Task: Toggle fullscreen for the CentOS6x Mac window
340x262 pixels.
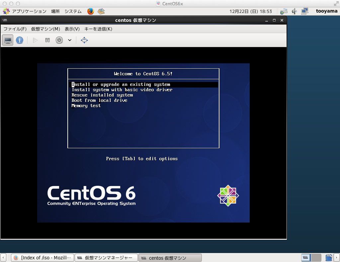Action: pyautogui.click(x=336, y=3)
